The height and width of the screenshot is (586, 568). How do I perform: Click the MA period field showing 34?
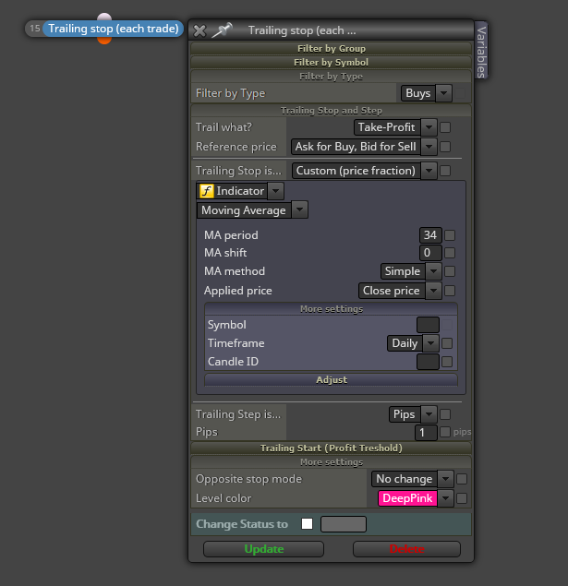(x=430, y=235)
